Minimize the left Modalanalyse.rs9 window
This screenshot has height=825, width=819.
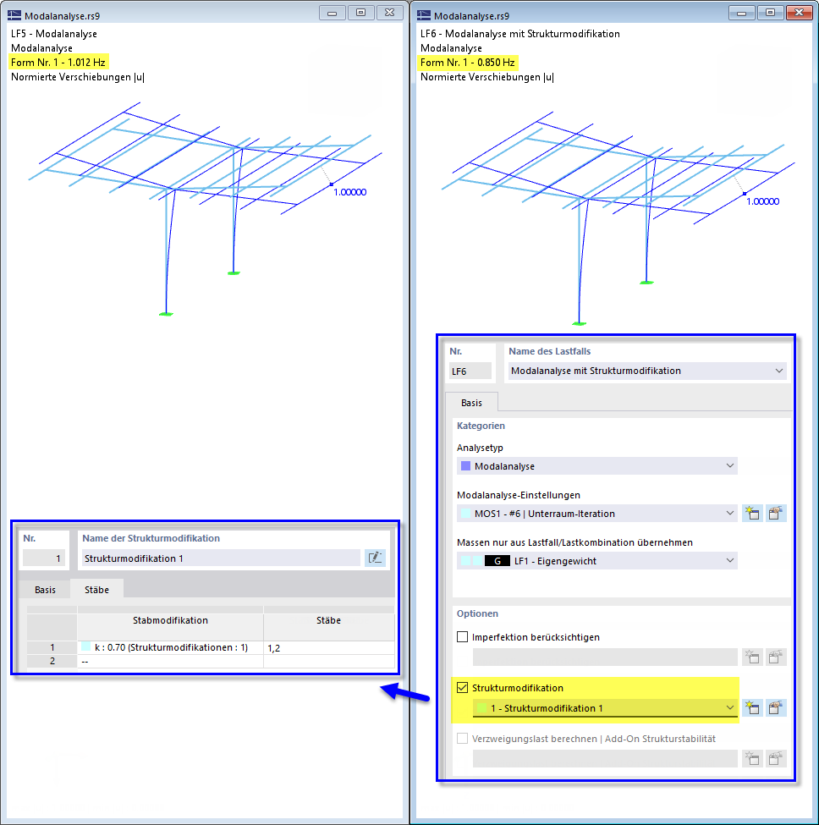click(332, 13)
